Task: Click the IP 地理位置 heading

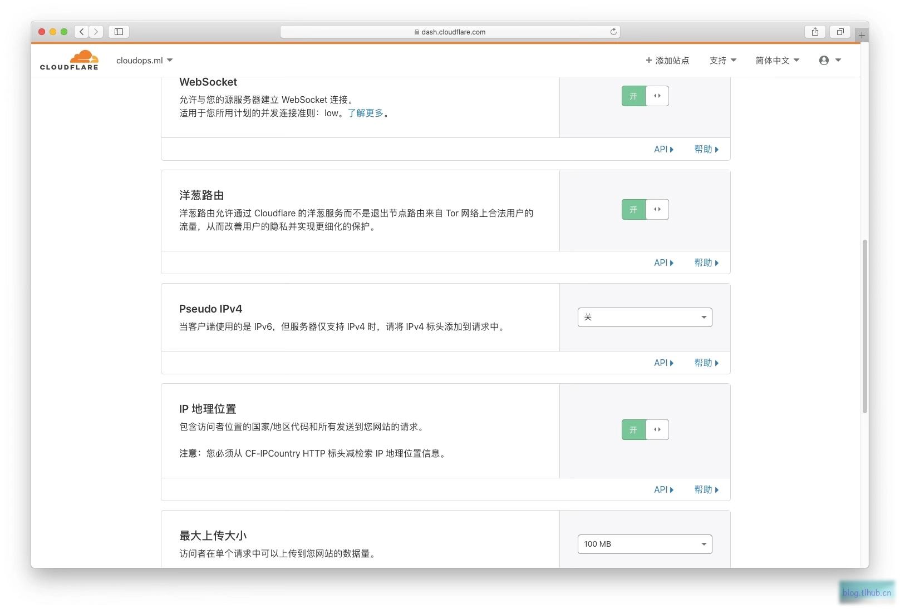Action: tap(208, 409)
